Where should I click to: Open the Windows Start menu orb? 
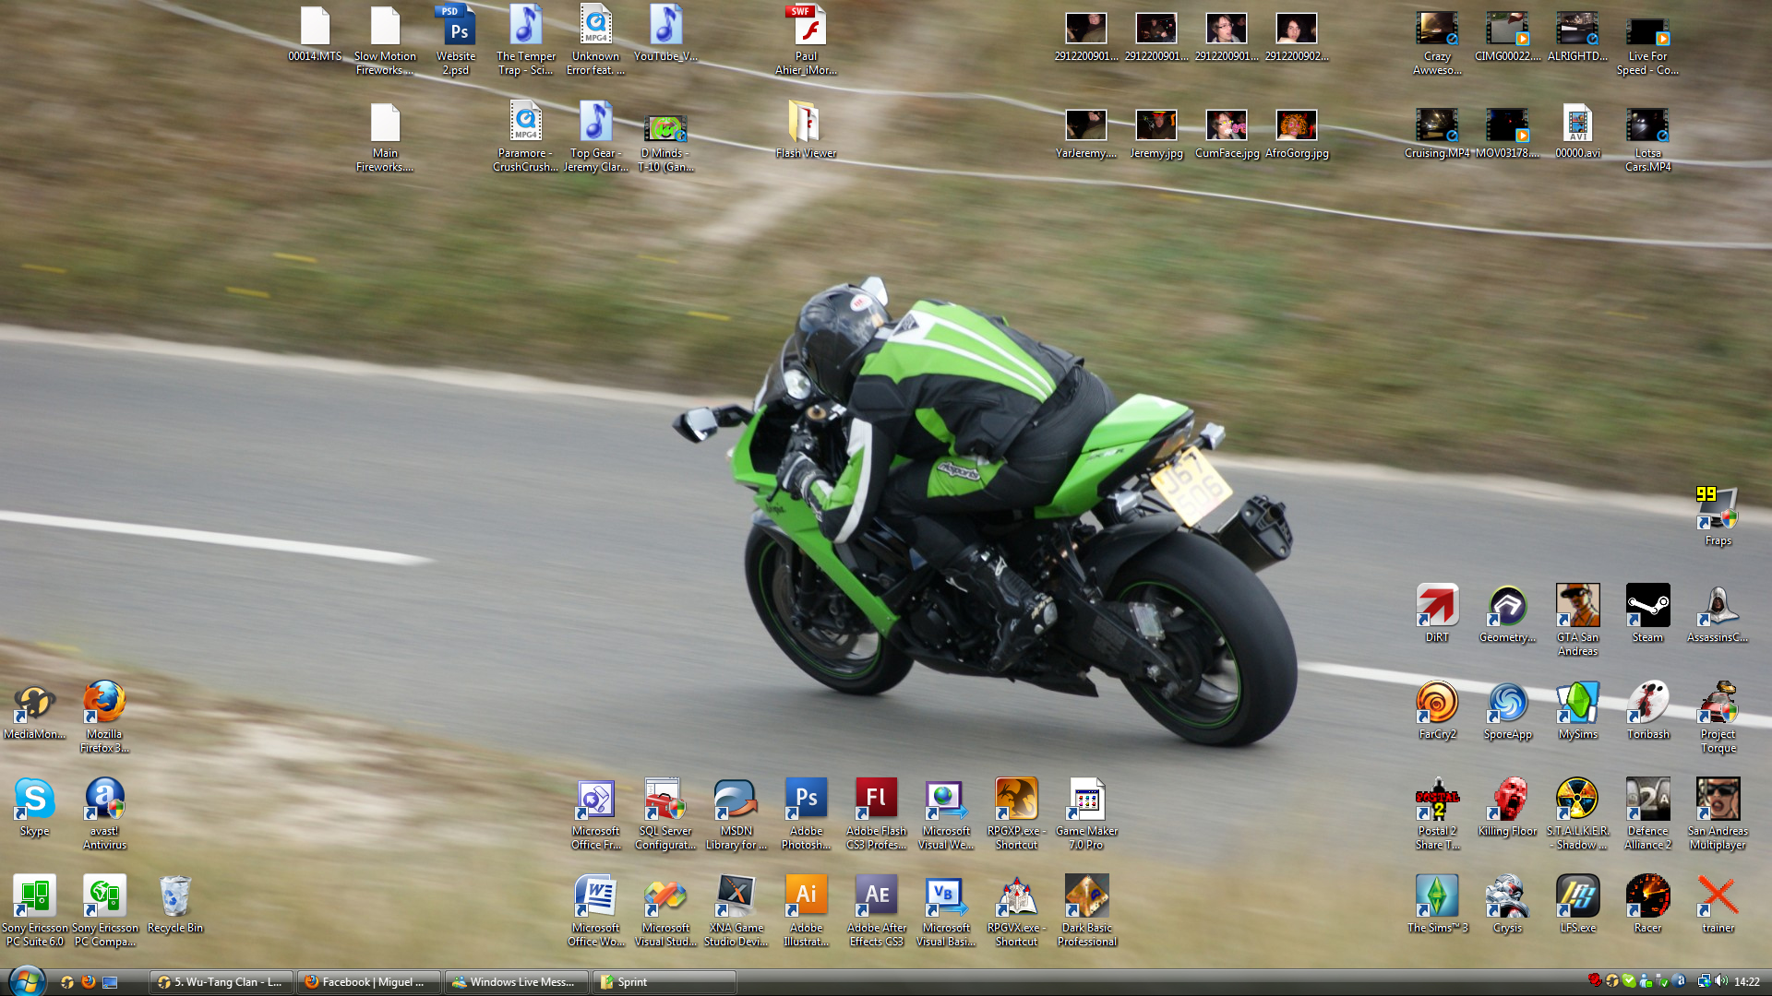[x=26, y=981]
